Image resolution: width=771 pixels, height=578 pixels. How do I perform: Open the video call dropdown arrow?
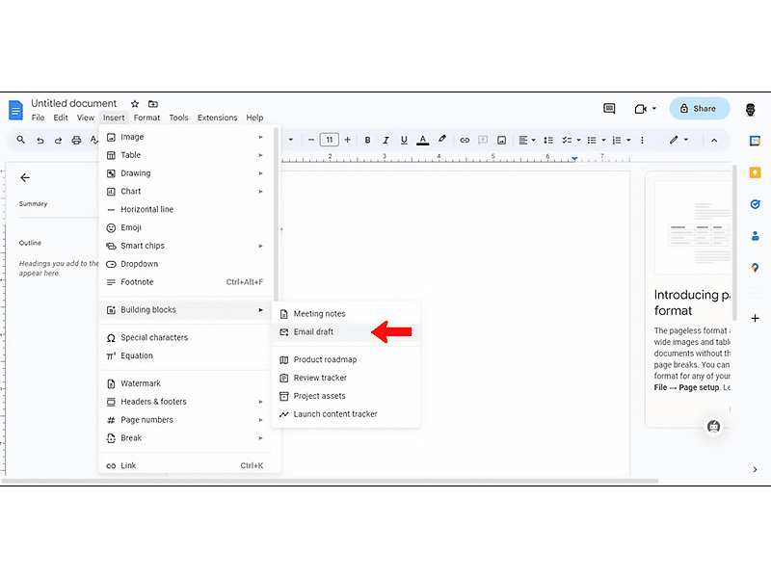[x=654, y=109]
